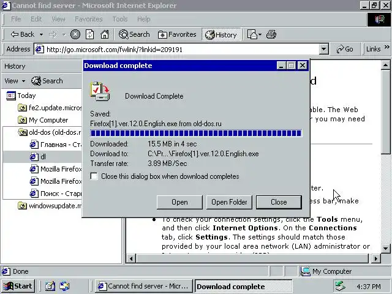The image size is (392, 294).
Task: Click the Windows logo throbber icon
Action: tap(379, 20)
